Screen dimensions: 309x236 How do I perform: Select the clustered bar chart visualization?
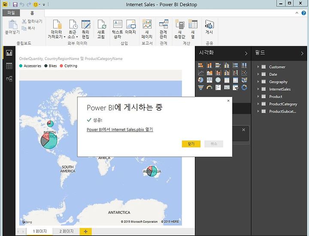tap(218, 65)
